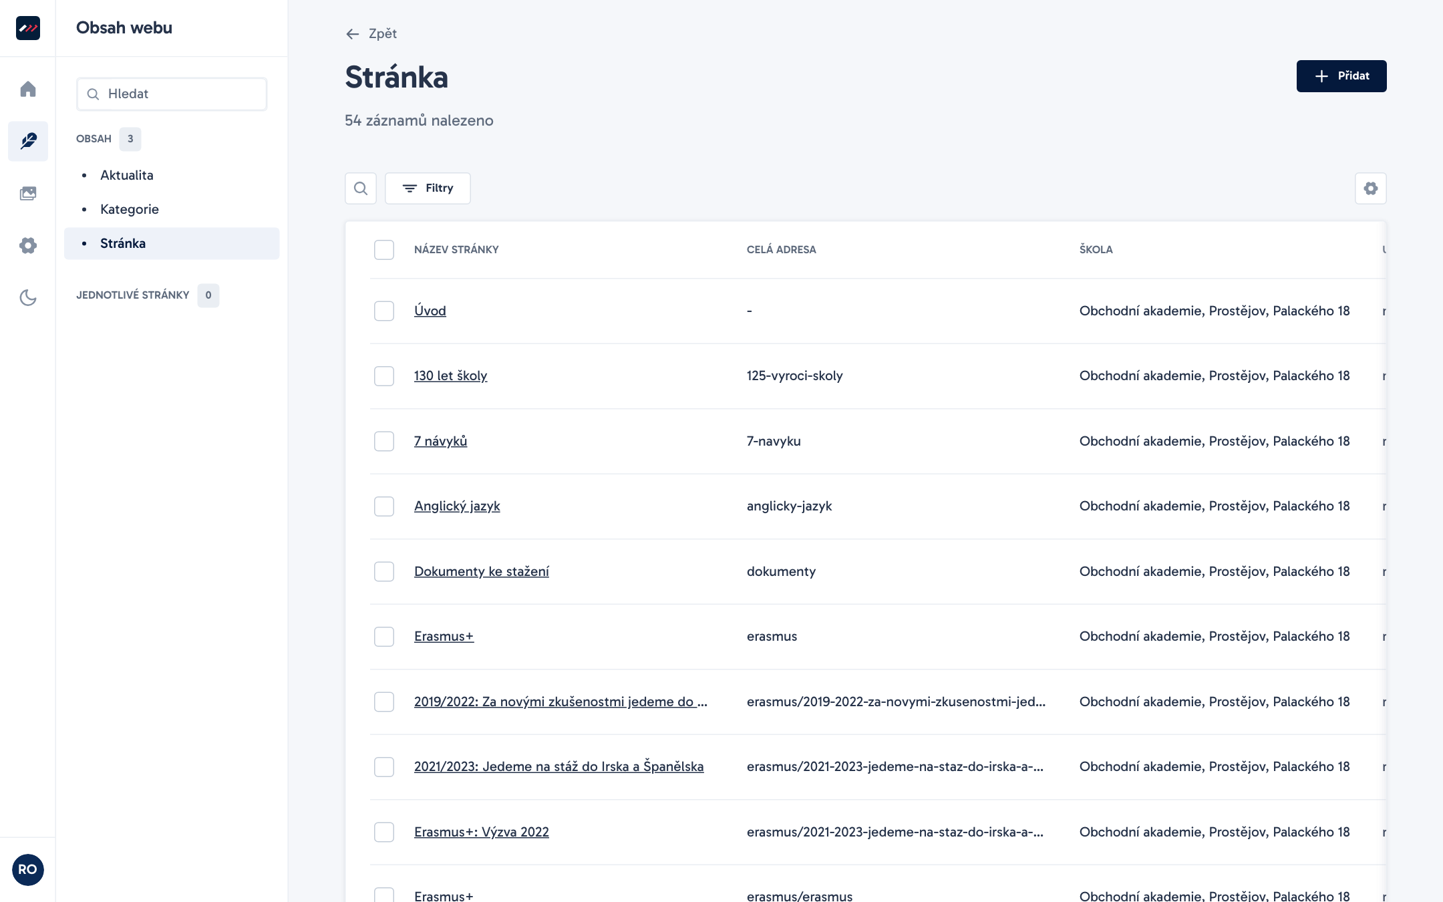Open the 130 let školy link
The height and width of the screenshot is (902, 1443).
(451, 375)
